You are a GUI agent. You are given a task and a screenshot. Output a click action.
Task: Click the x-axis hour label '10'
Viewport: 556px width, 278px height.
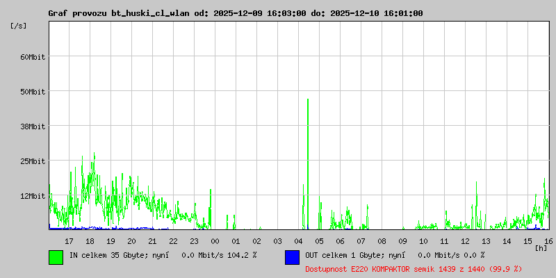tap(423, 241)
